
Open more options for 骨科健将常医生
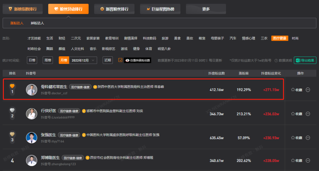pos(308,90)
